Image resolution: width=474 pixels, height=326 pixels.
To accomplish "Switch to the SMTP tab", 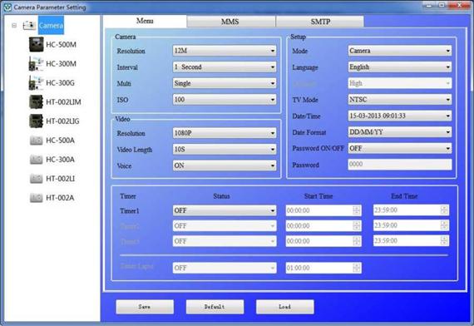I will (x=320, y=22).
